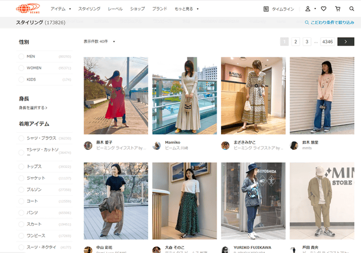Image resolution: width=361 pixels, height=253 pixels.
Task: Go to page 2
Action: pyautogui.click(x=296, y=42)
